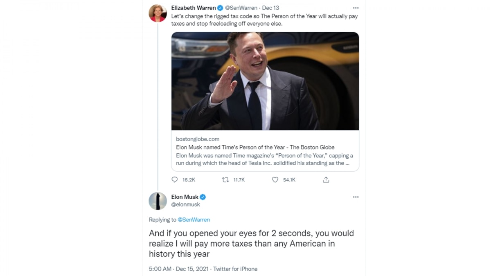Open the Boston Globe article headline
Viewport: 491px width, 276px height.
tap(255, 147)
